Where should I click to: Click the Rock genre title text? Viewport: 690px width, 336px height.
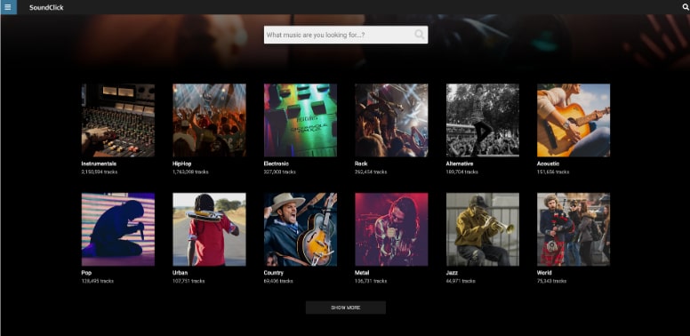tap(361, 164)
